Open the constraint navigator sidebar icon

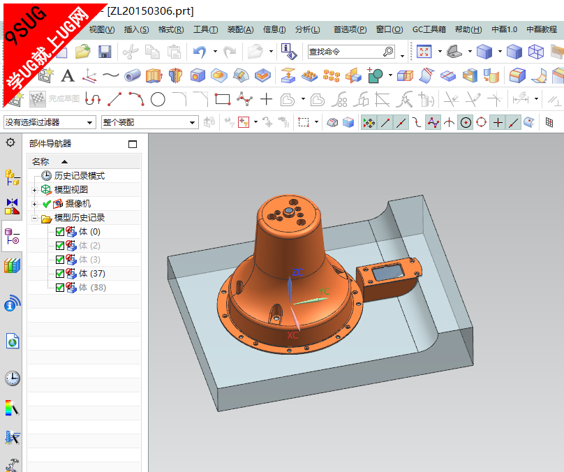pos(13,207)
